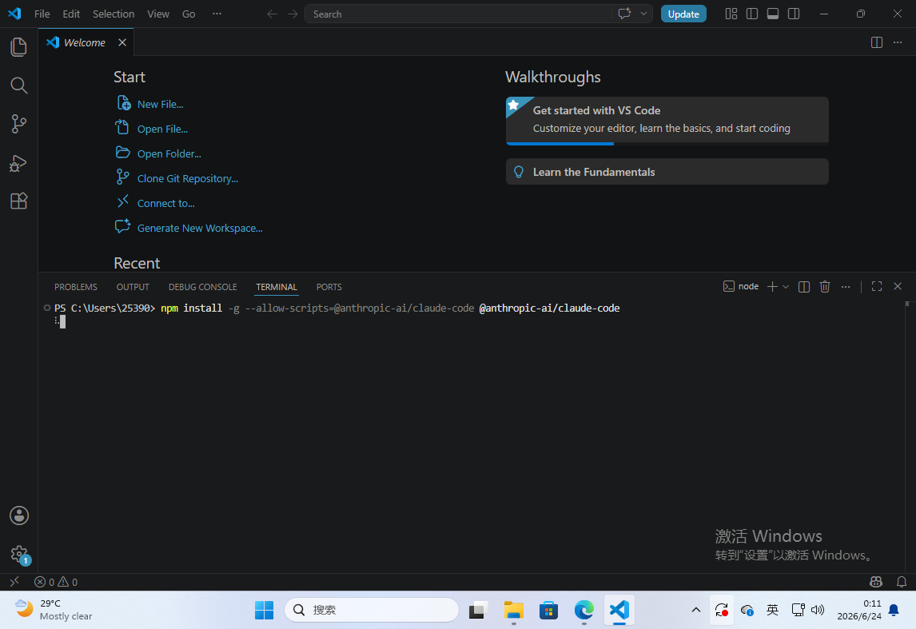Switch to OUTPUT tab
Viewport: 916px width, 629px height.
[x=133, y=287]
